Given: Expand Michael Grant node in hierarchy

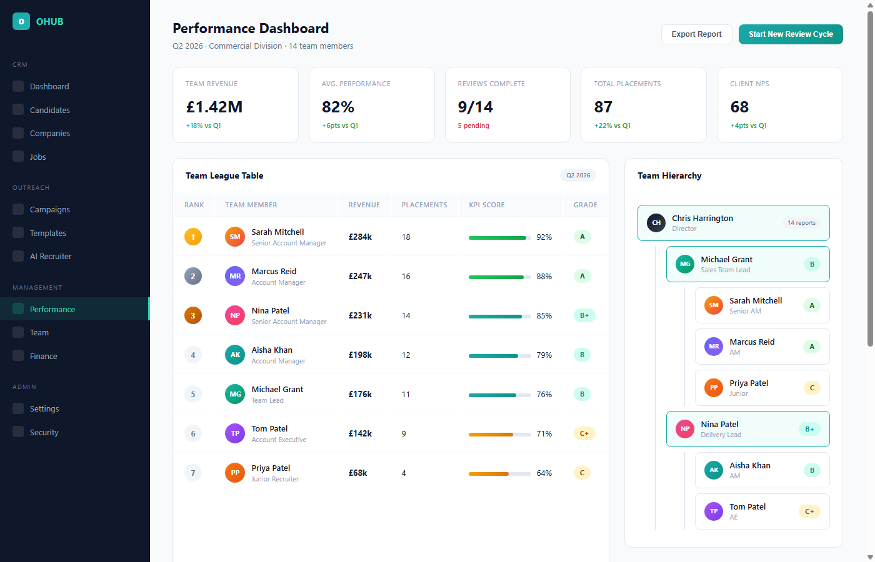Looking at the screenshot, I should [x=748, y=264].
